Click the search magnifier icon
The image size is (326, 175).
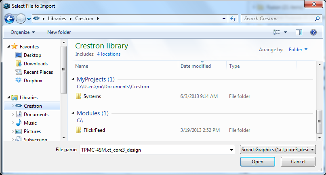[317, 19]
